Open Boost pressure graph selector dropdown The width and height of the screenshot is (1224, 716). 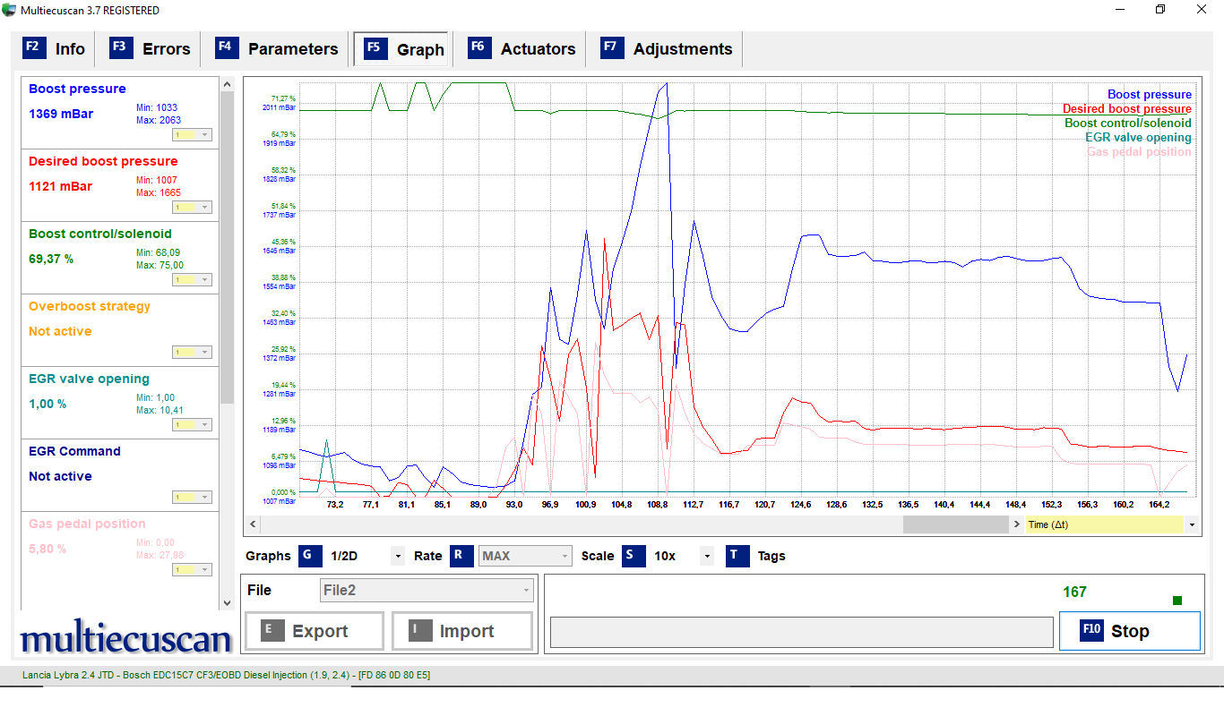193,135
